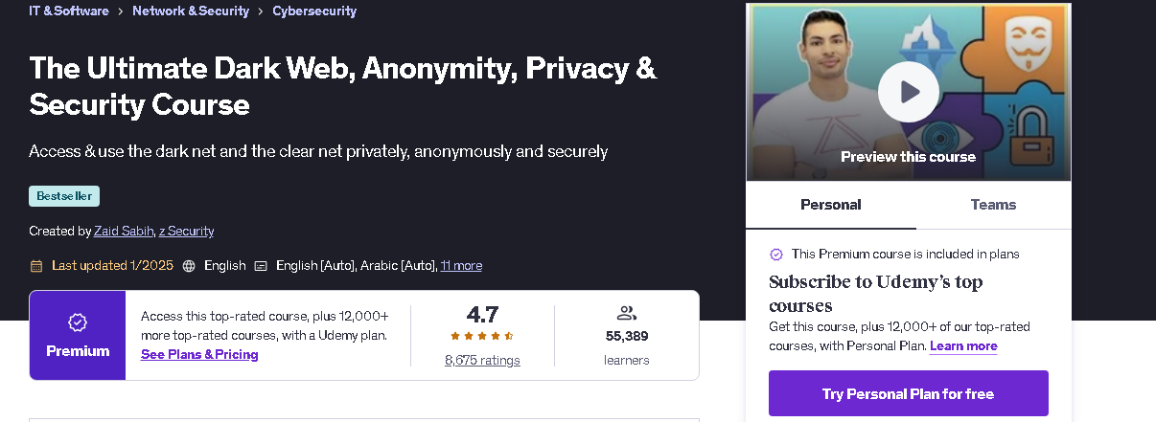Click the star rating icons under 4.7

[x=482, y=336]
